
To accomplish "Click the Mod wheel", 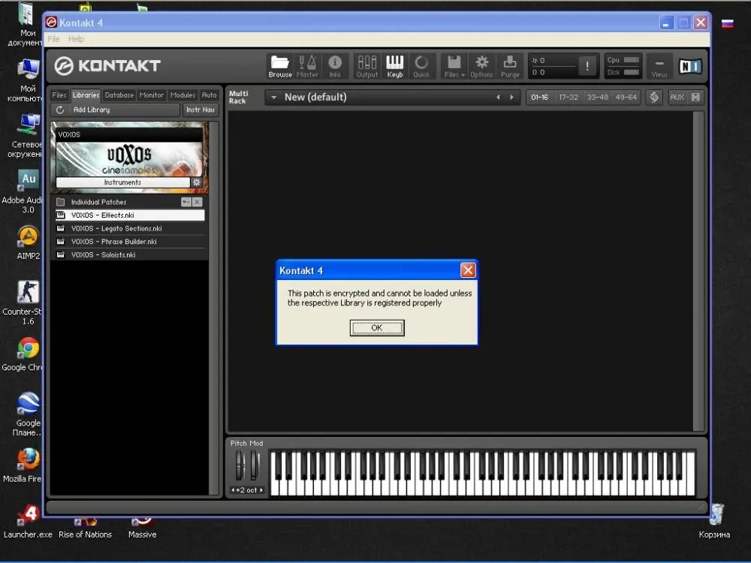I will pos(255,465).
